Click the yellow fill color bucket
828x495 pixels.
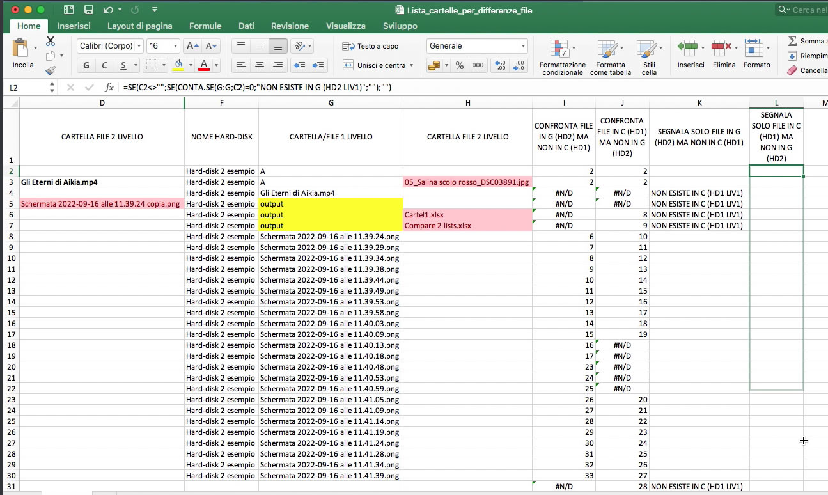[178, 65]
